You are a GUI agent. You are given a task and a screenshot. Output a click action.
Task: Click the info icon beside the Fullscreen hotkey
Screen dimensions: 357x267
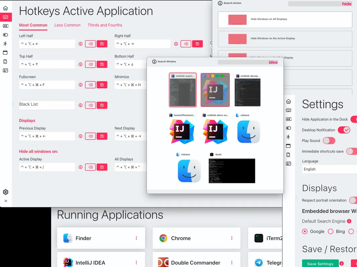pos(80,85)
